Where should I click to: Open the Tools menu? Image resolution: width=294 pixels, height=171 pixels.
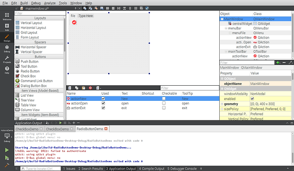tap(62, 3)
